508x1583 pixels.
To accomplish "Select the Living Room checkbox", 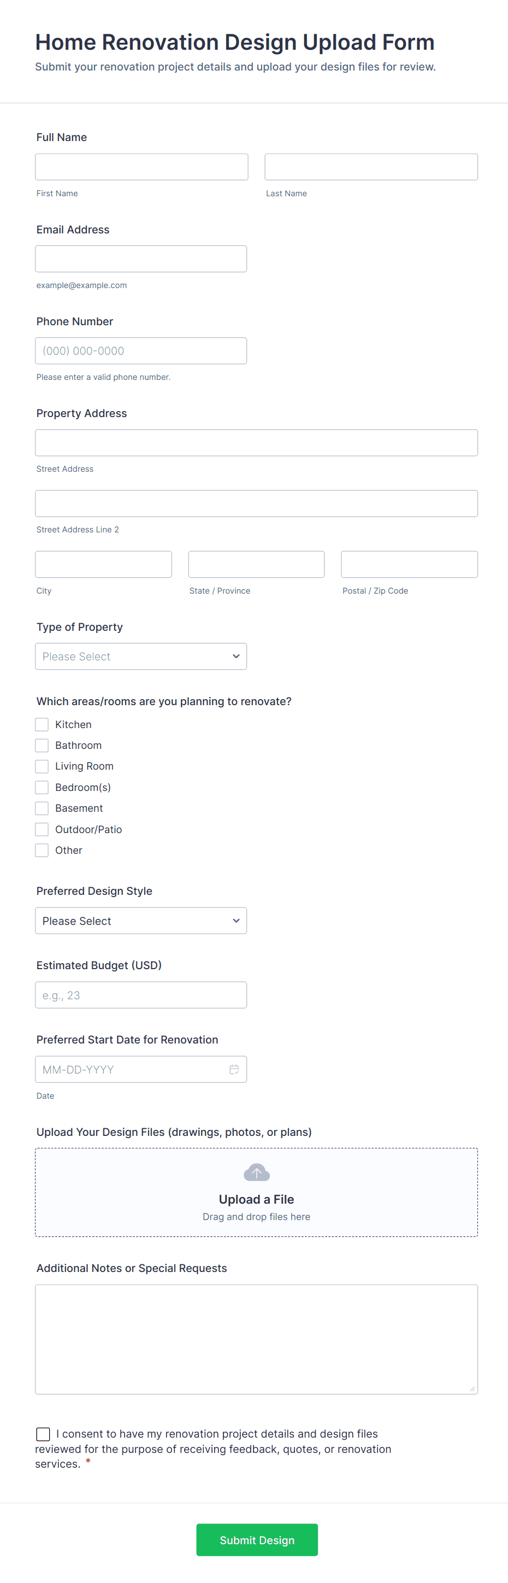I will (42, 766).
